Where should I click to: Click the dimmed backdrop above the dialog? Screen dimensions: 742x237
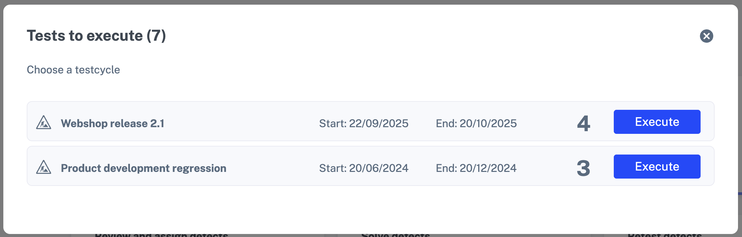pos(367,2)
